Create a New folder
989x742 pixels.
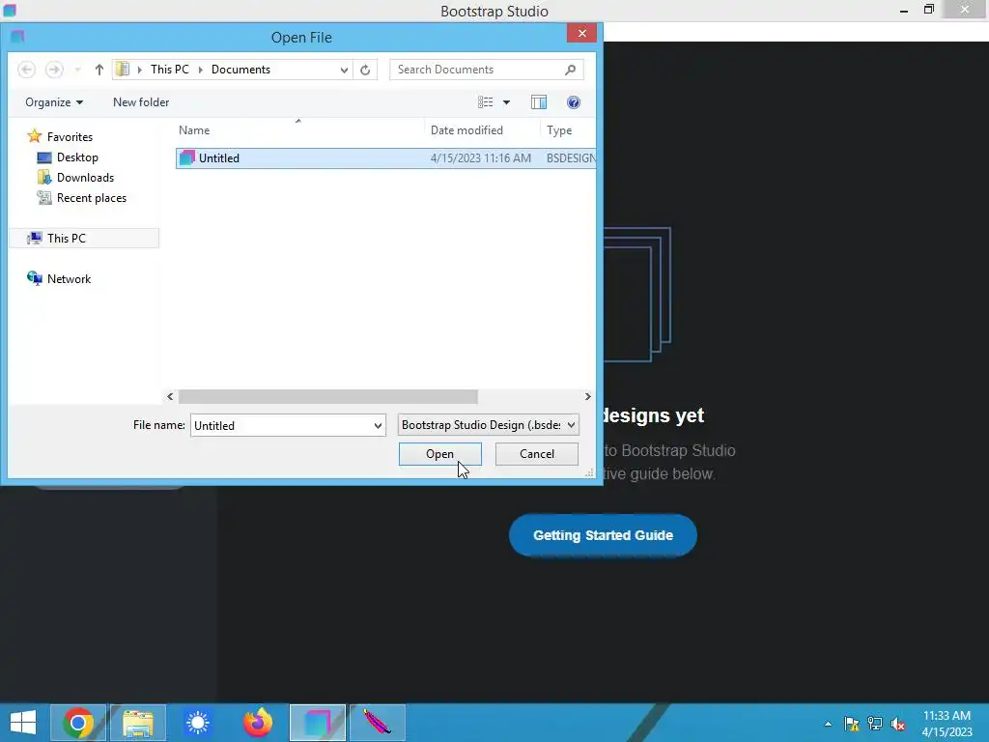tap(141, 102)
